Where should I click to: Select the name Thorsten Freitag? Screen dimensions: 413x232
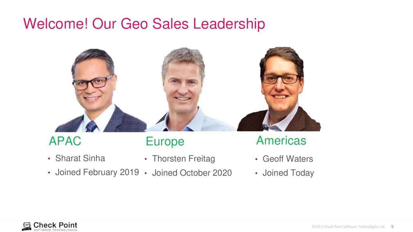click(x=183, y=159)
